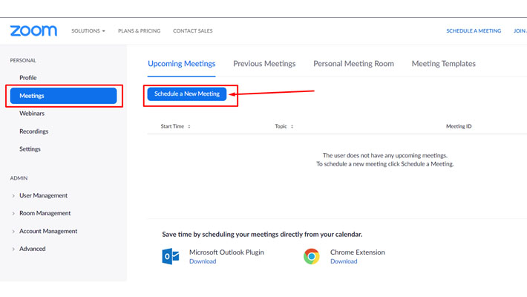Open the Meeting Templates tab

pos(444,64)
